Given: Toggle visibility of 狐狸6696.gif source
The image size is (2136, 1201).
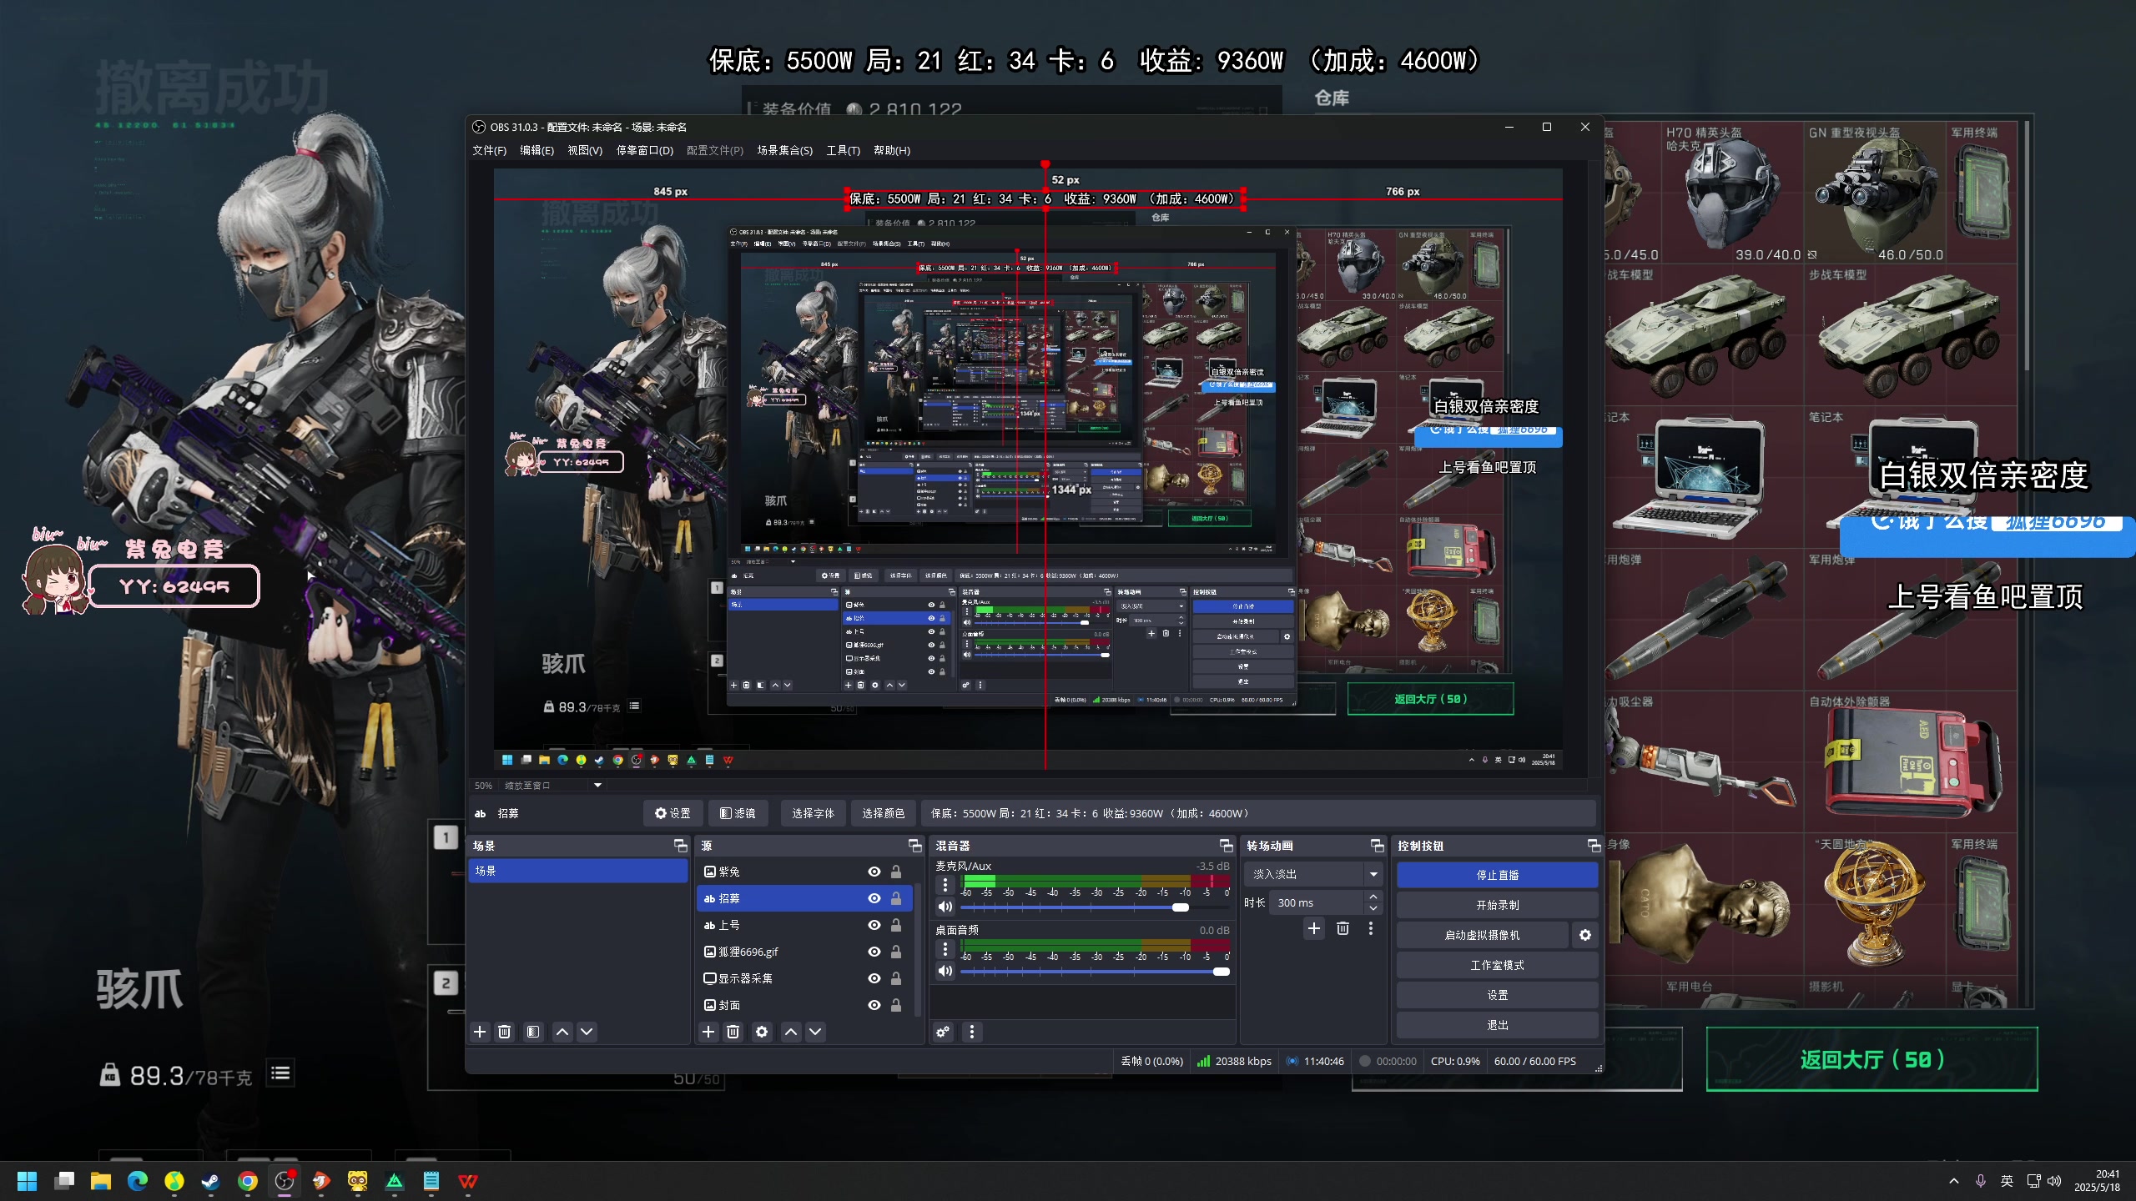Looking at the screenshot, I should click(x=874, y=952).
